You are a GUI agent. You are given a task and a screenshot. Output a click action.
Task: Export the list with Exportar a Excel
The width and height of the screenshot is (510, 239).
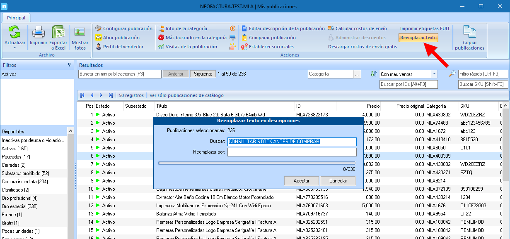tap(58, 32)
